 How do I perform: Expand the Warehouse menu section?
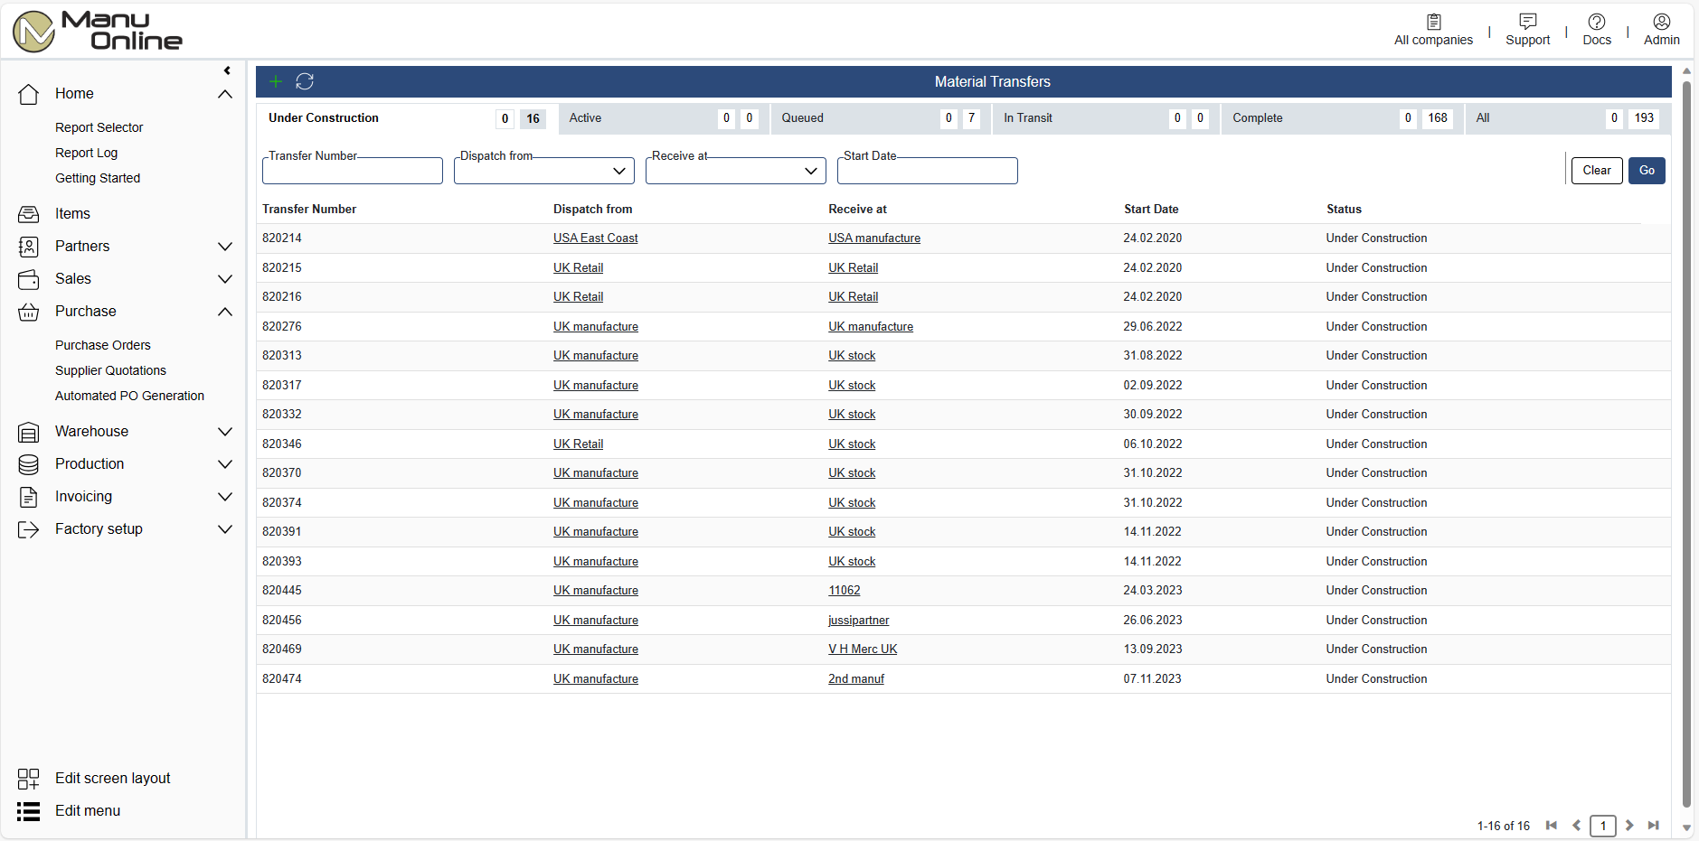tap(225, 432)
